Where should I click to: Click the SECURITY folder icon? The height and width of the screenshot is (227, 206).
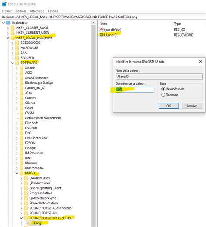coord(17,58)
